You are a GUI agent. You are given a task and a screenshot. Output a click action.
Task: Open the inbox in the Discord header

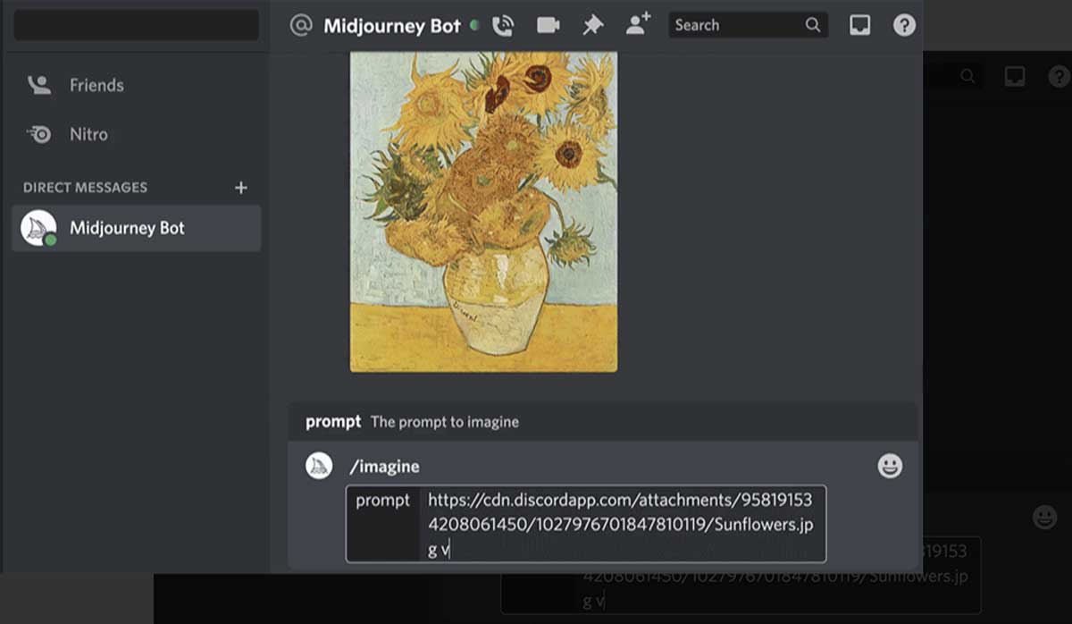point(859,25)
